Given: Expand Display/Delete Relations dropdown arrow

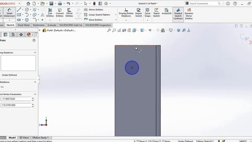Looking at the screenshot, I should point(126,20).
